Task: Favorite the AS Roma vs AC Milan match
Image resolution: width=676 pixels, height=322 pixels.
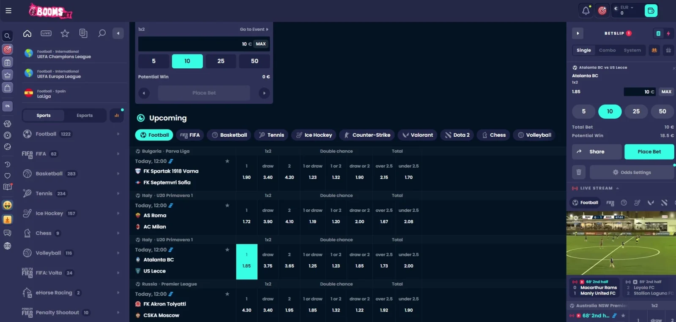Action: coord(227,206)
